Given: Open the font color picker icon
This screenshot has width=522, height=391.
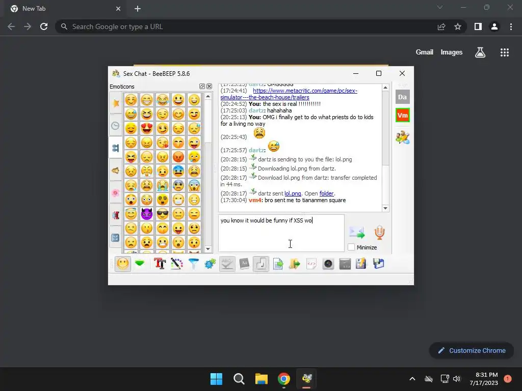Looking at the screenshot, I should (x=177, y=264).
